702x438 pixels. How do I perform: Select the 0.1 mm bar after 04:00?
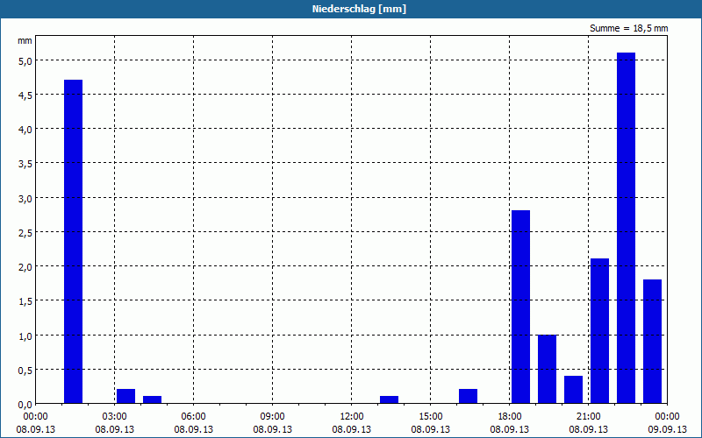point(152,399)
